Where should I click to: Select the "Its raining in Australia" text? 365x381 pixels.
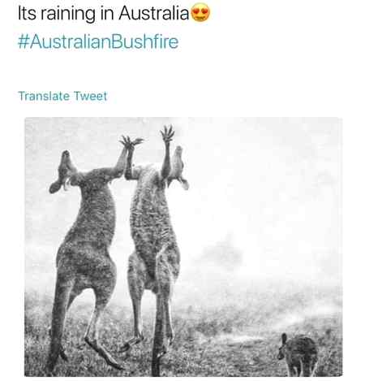click(103, 13)
